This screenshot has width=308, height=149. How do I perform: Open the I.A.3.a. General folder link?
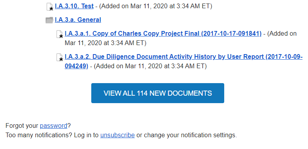78,20
